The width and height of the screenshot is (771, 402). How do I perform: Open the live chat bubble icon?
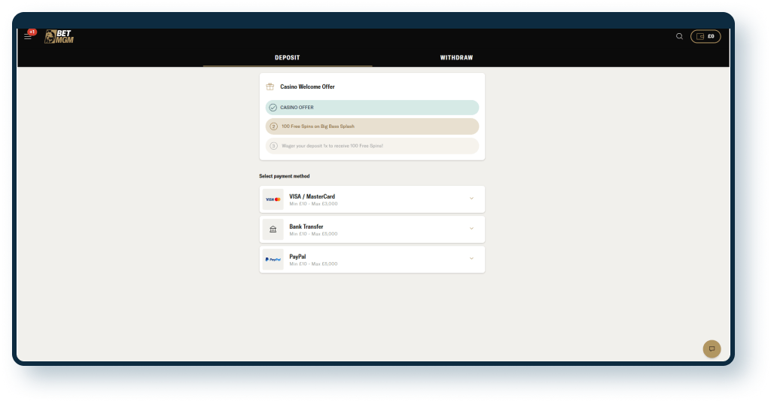point(712,349)
